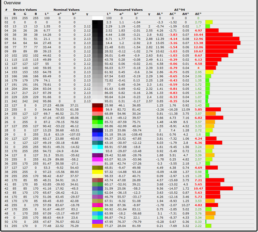Select the ΔE value 13.38
Screen dimensions: 258x232
(x=199, y=43)
